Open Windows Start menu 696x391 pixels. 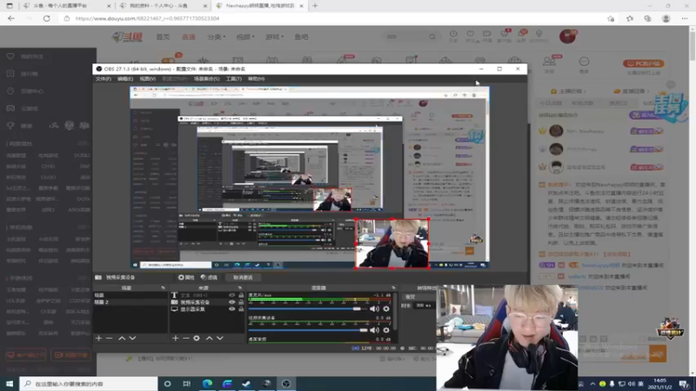(10, 383)
